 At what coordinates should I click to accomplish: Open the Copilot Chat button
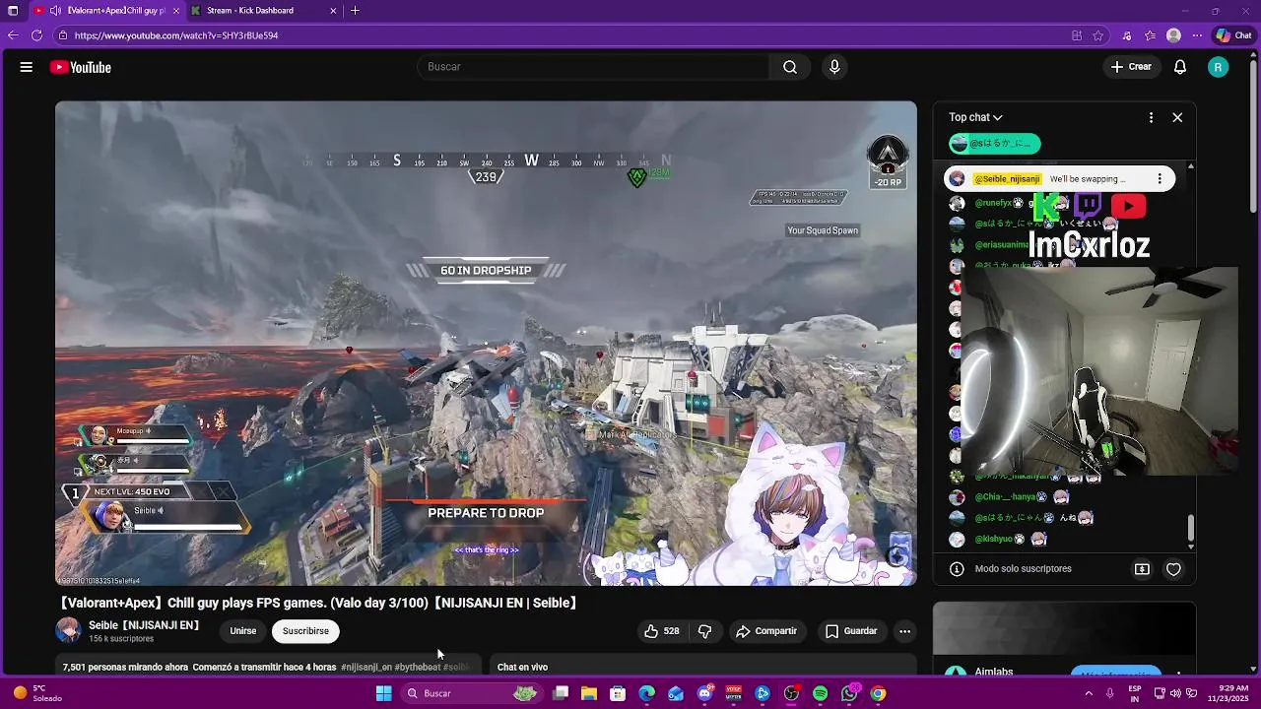click(x=1233, y=35)
